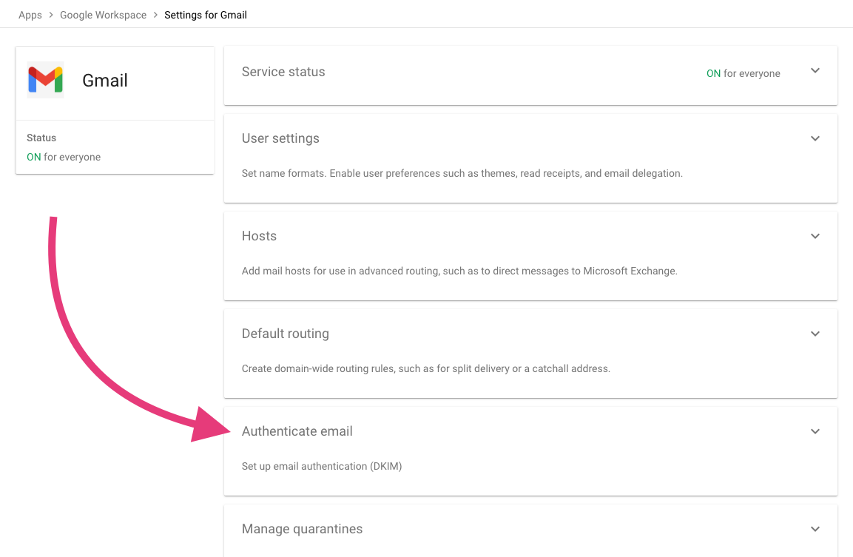This screenshot has height=557, width=853.
Task: Click Set up email authentication (DKIM) text
Action: click(x=322, y=466)
